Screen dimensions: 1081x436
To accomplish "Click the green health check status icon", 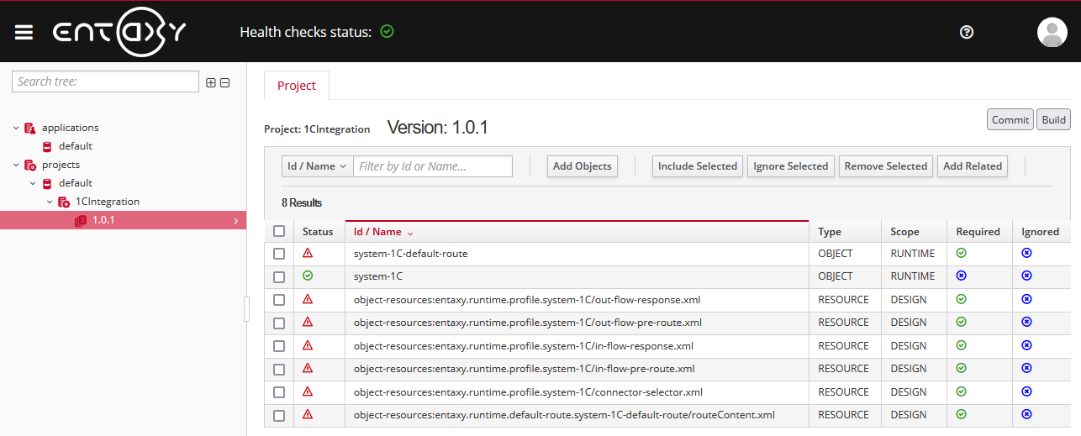I will point(387,32).
